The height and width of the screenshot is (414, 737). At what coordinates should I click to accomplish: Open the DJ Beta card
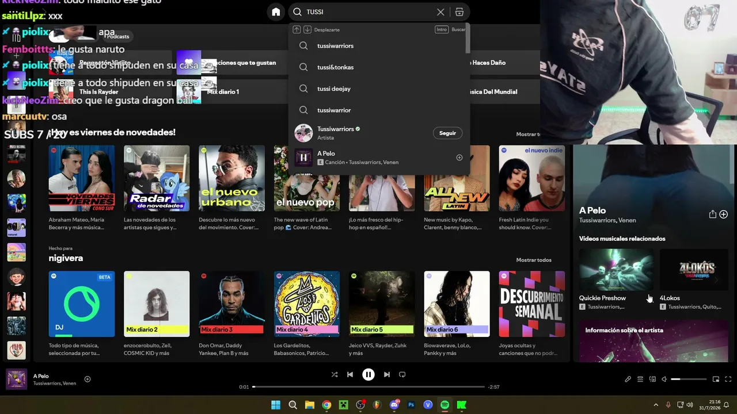[x=82, y=314]
